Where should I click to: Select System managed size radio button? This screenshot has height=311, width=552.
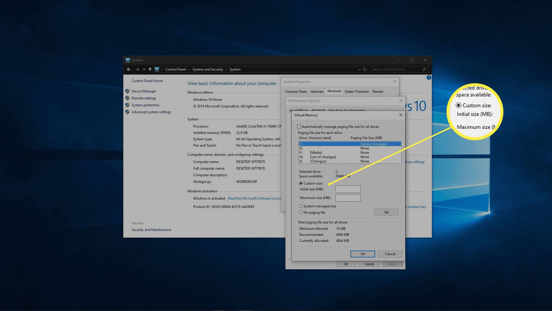(x=301, y=206)
